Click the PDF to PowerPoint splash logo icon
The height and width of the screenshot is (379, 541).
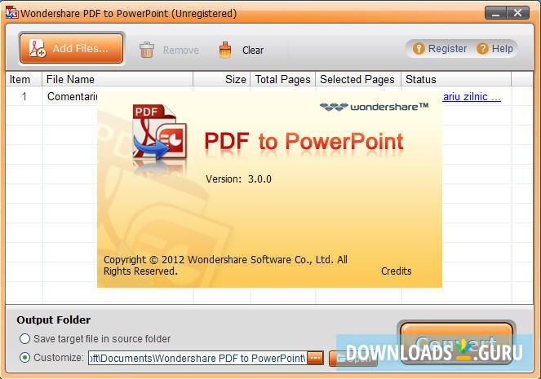click(x=159, y=133)
